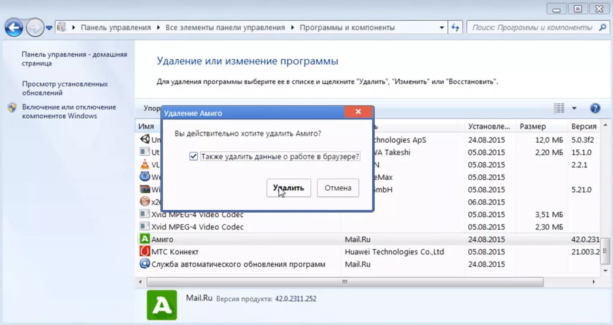Confirm removal with Удалить button

(289, 188)
